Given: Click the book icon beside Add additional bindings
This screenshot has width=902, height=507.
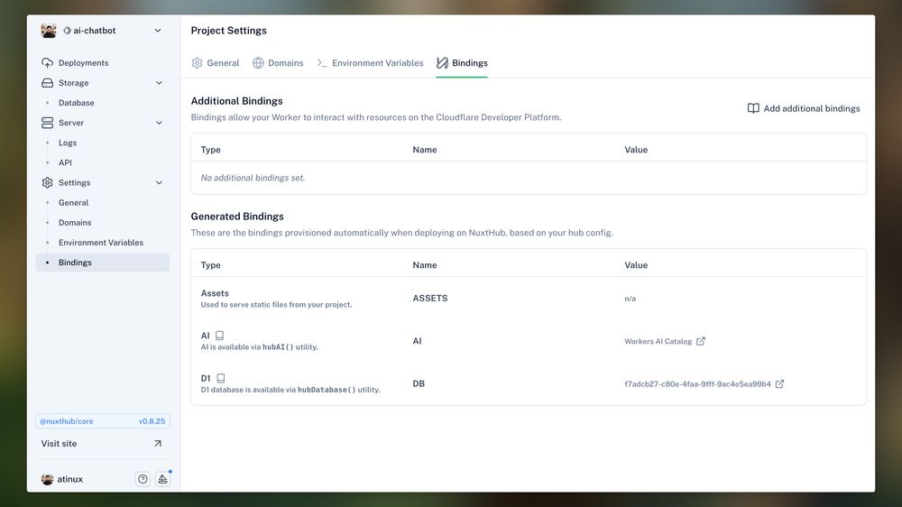Looking at the screenshot, I should point(753,108).
